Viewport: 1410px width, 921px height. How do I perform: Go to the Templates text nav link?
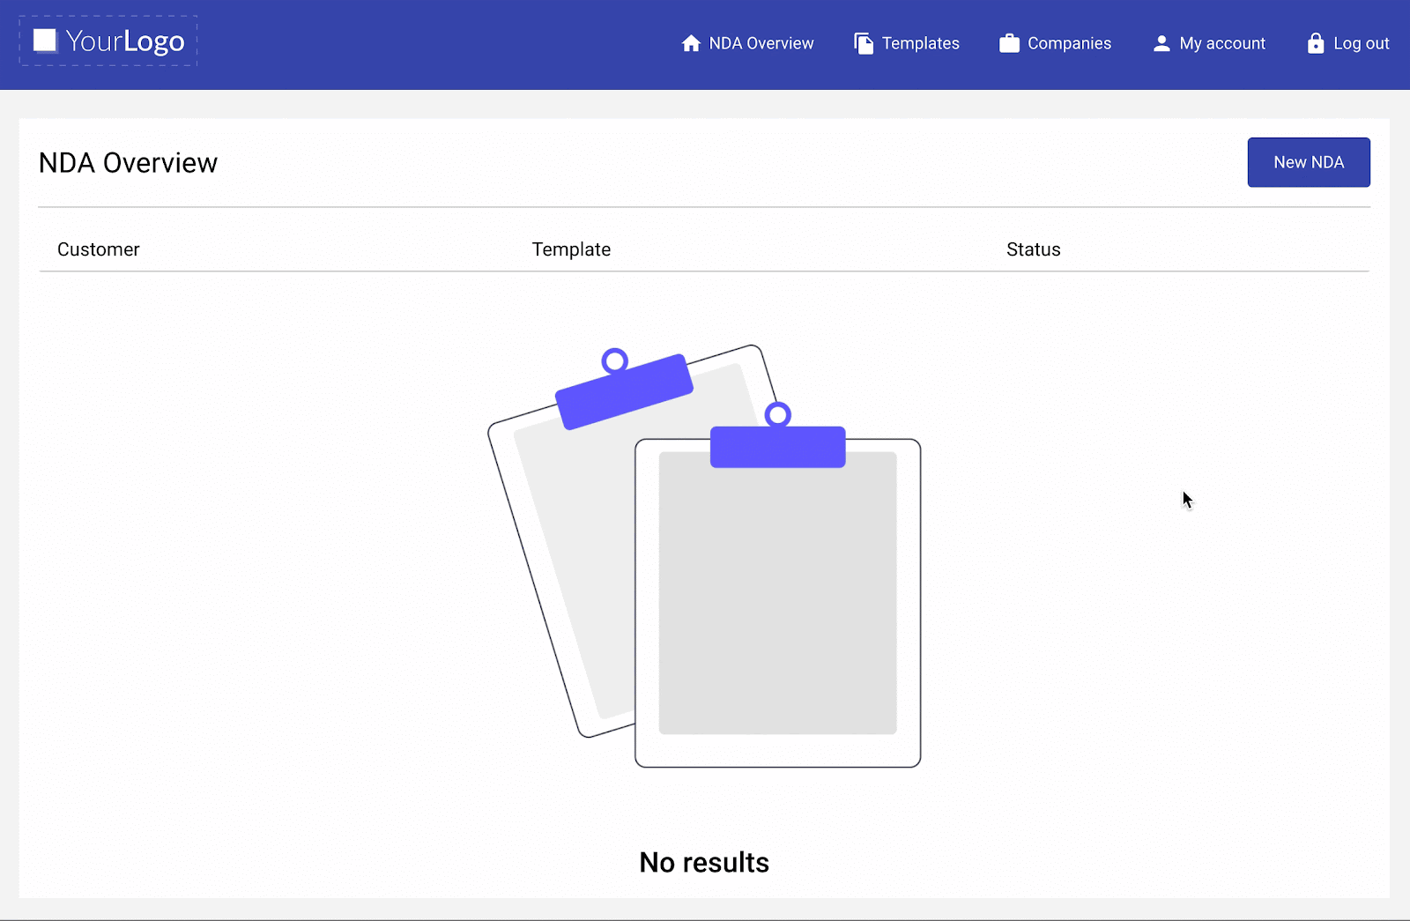tap(920, 43)
